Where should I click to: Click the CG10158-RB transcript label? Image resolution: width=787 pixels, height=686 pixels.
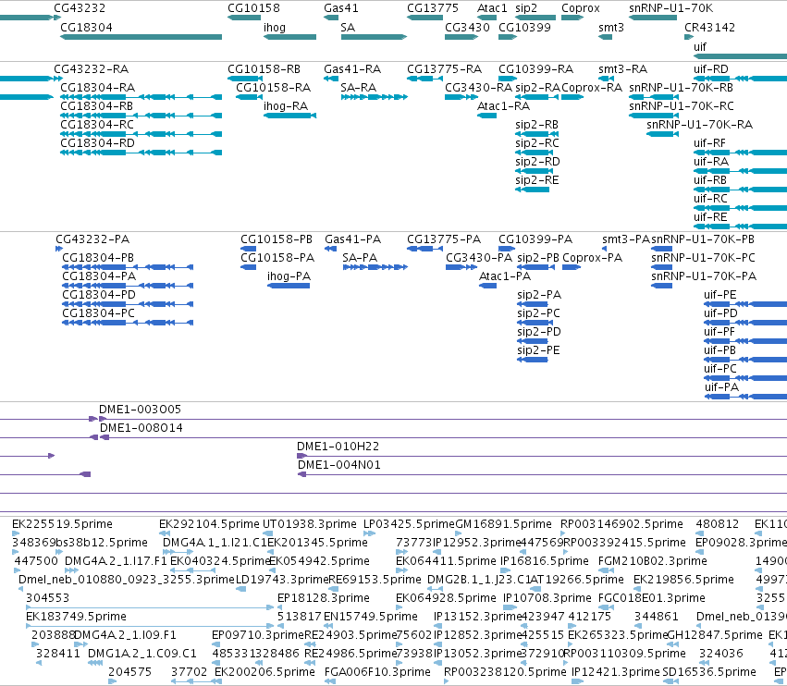pos(264,68)
